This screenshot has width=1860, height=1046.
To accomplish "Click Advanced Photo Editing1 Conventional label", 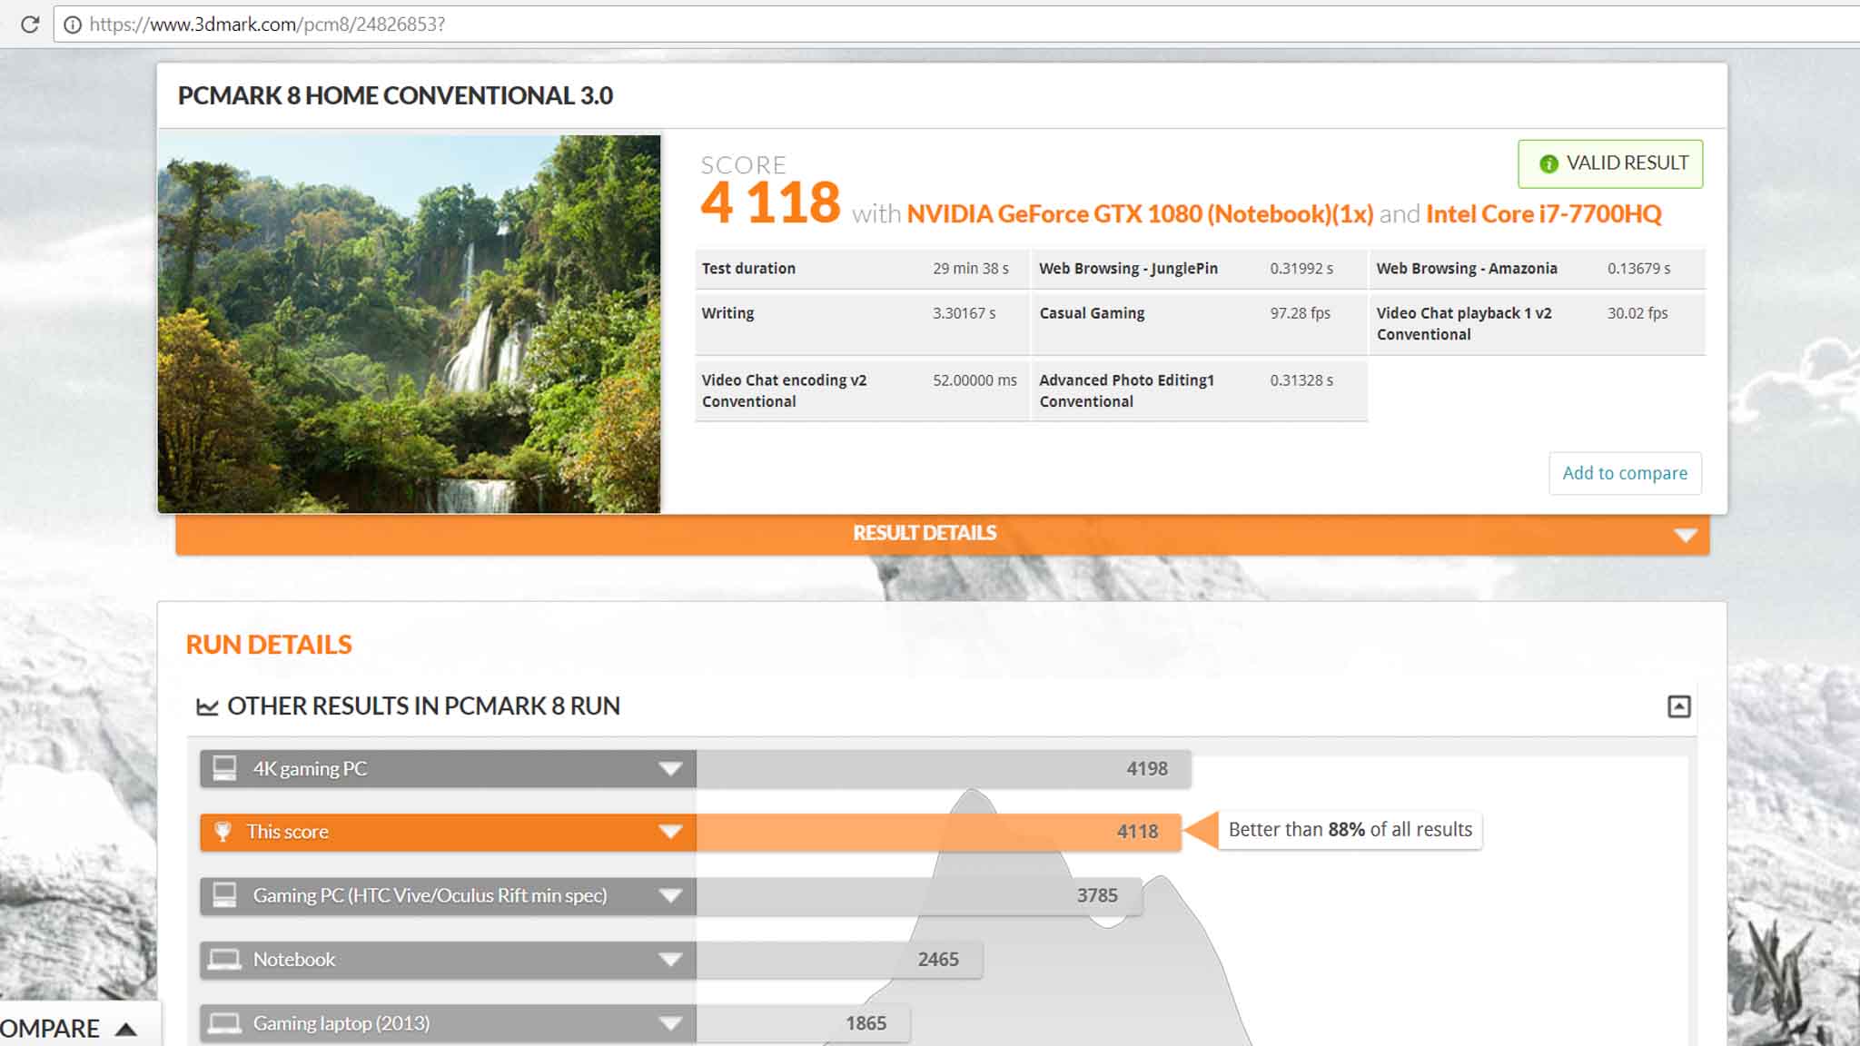I will [x=1126, y=391].
